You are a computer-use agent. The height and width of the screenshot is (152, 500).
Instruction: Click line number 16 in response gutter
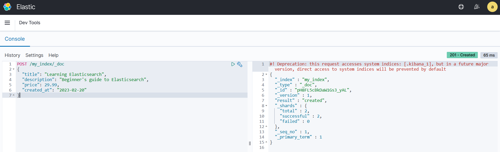pos(262,148)
